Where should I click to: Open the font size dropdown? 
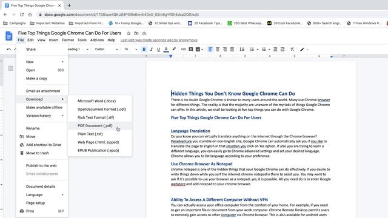pyautogui.click(x=130, y=50)
